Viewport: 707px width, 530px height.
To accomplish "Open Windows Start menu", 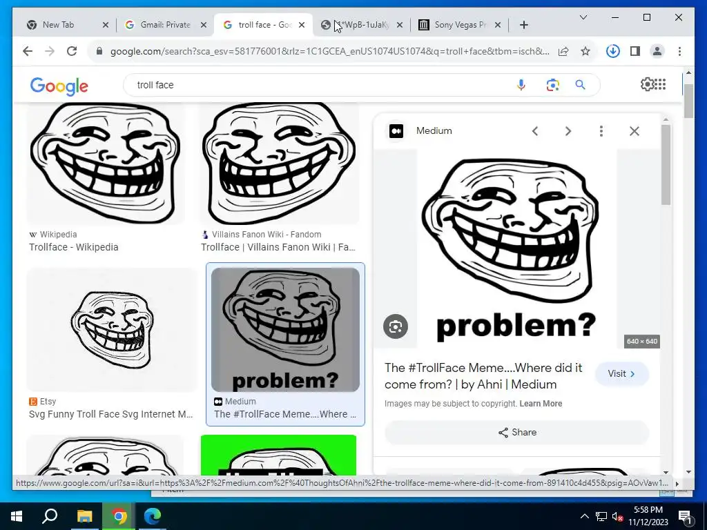I will point(17,516).
